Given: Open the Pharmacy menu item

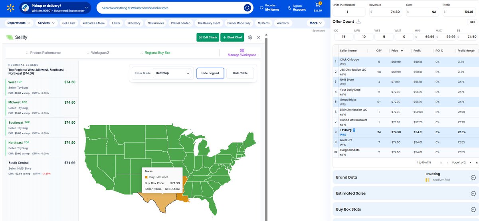Looking at the screenshot, I should point(134,23).
